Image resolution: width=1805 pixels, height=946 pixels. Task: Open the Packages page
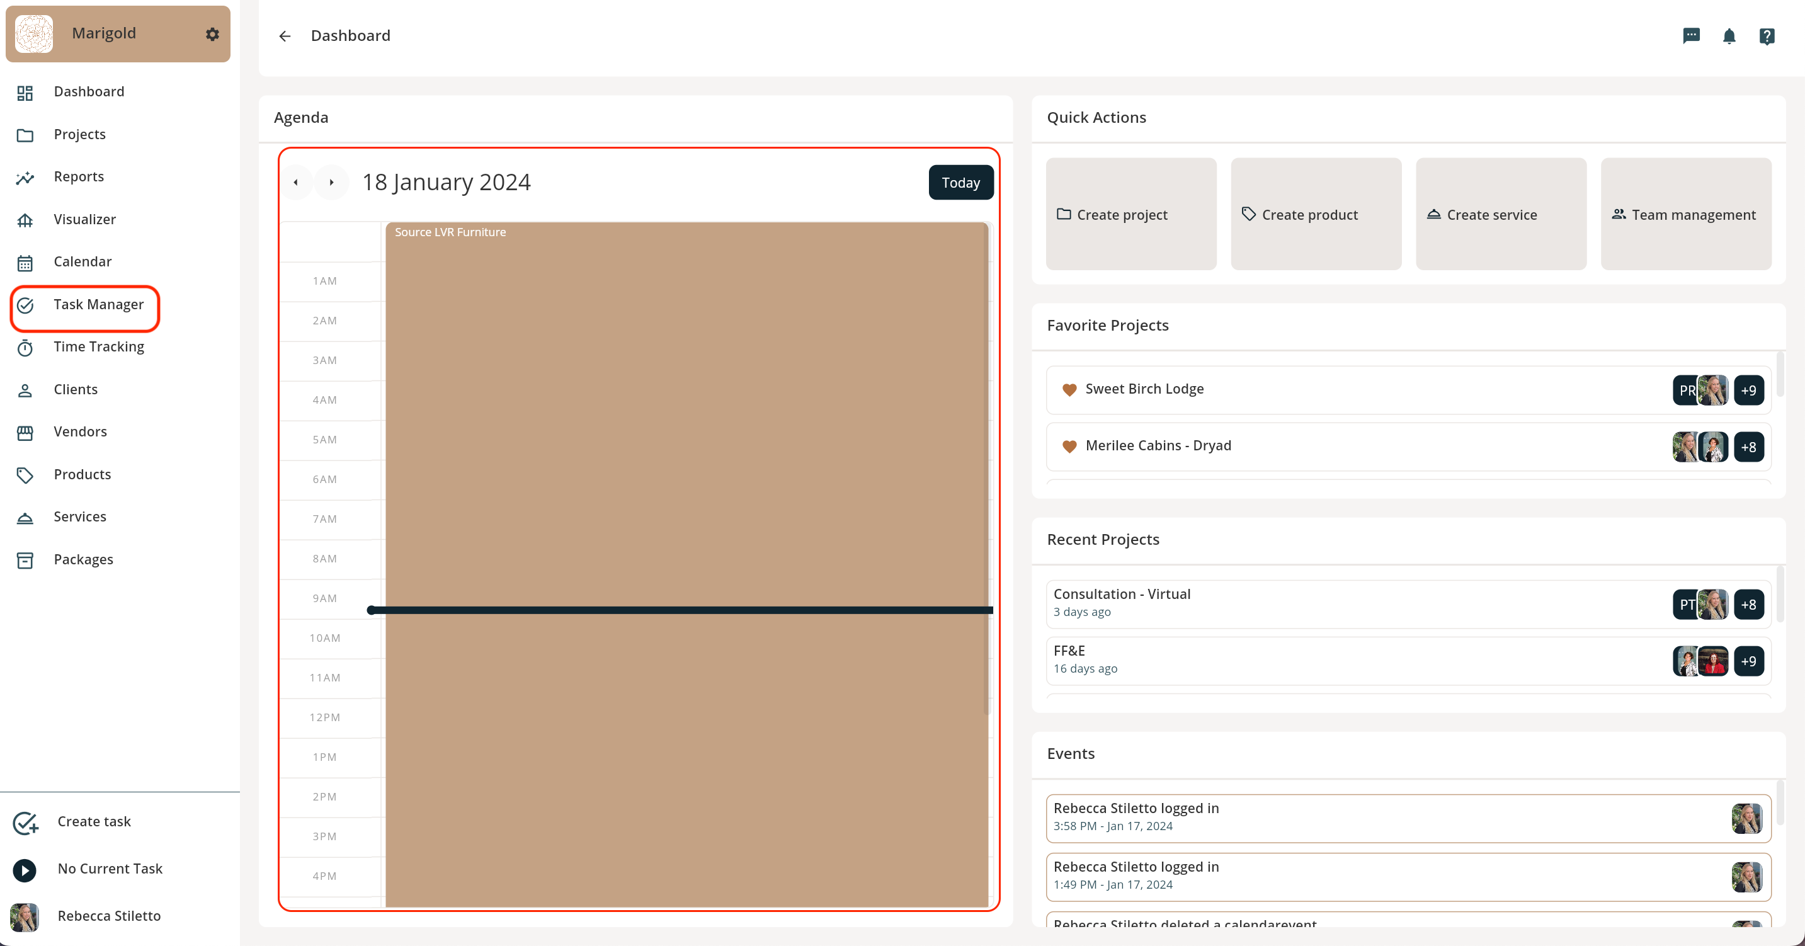pyautogui.click(x=83, y=559)
